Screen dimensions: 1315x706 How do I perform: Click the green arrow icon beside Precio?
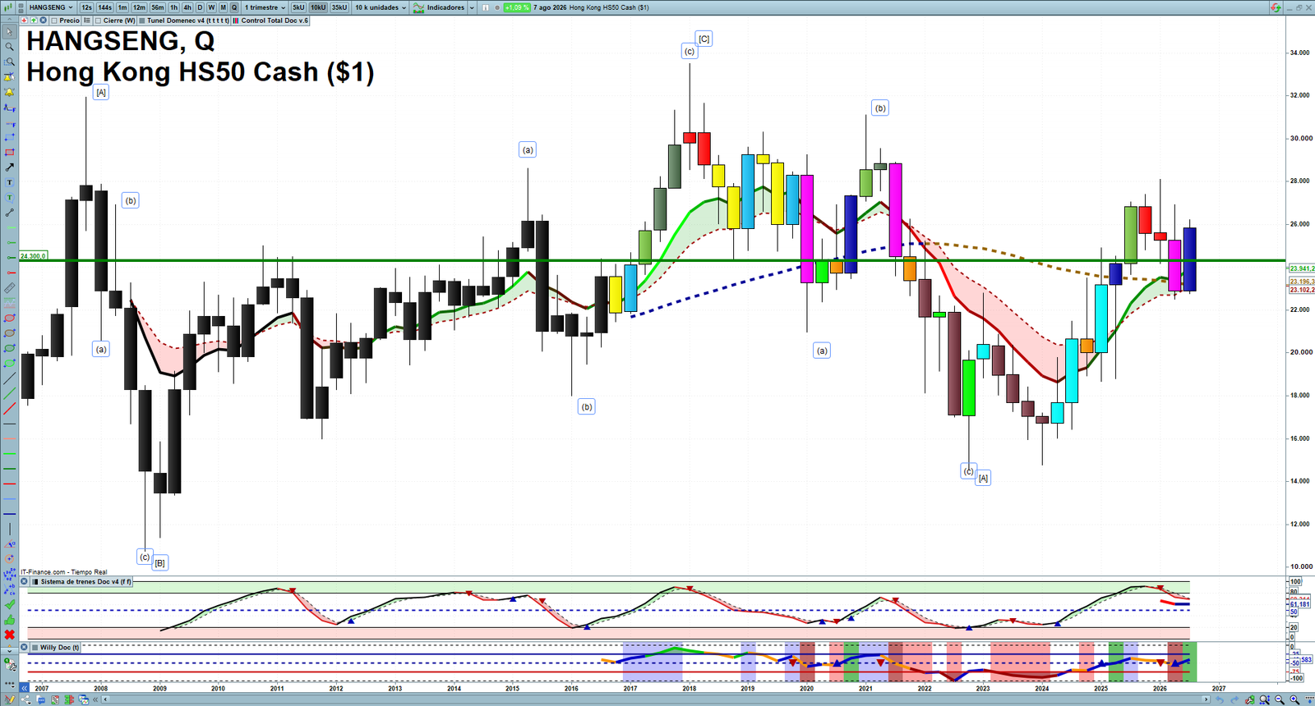[34, 21]
